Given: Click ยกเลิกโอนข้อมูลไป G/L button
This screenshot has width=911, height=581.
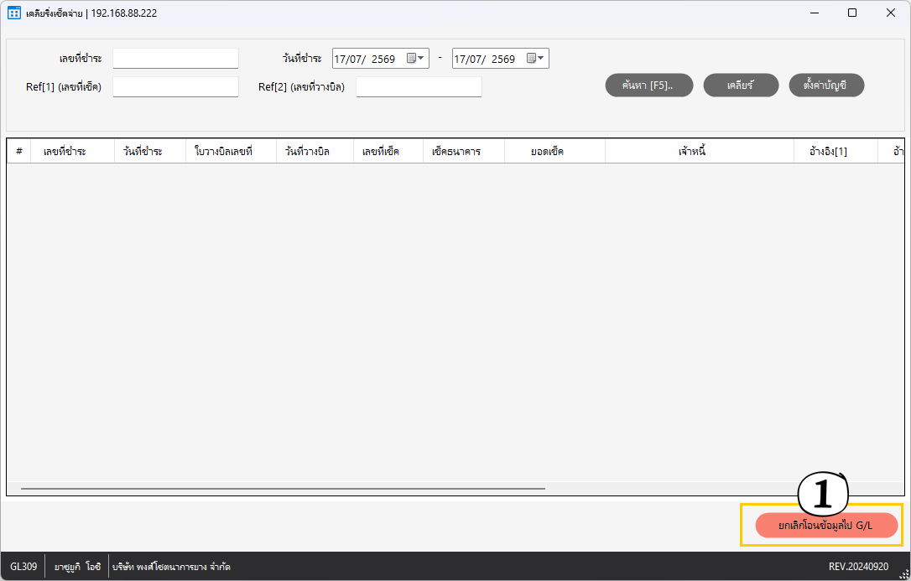Looking at the screenshot, I should coord(826,526).
